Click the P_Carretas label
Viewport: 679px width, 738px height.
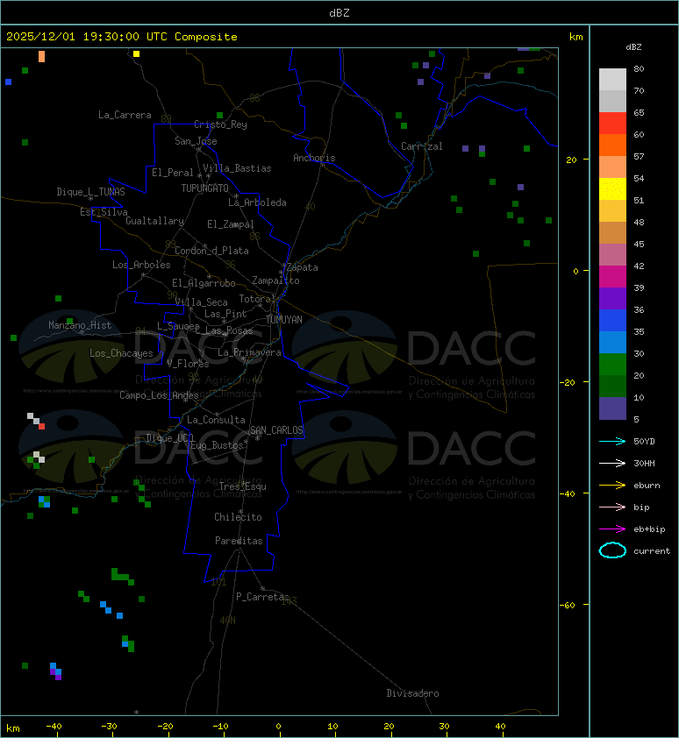tap(262, 597)
